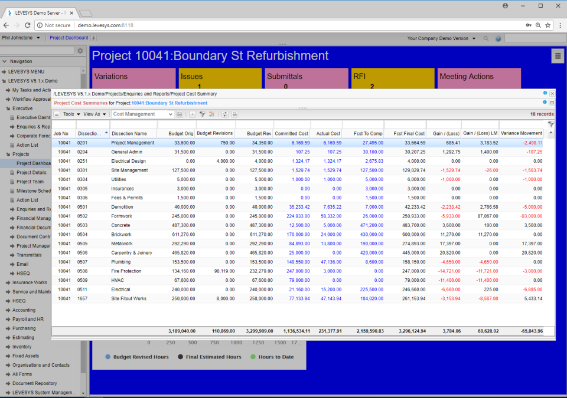Click the info icon beside Project Cost Summaries
The image size is (567, 398).
click(x=545, y=101)
